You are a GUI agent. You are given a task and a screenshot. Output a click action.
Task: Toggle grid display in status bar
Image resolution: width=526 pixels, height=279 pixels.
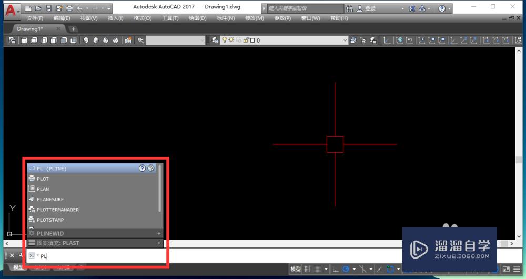[307, 269]
